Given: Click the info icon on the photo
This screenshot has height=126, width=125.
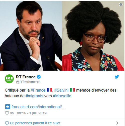Looking at the screenshot, I should [121, 4].
